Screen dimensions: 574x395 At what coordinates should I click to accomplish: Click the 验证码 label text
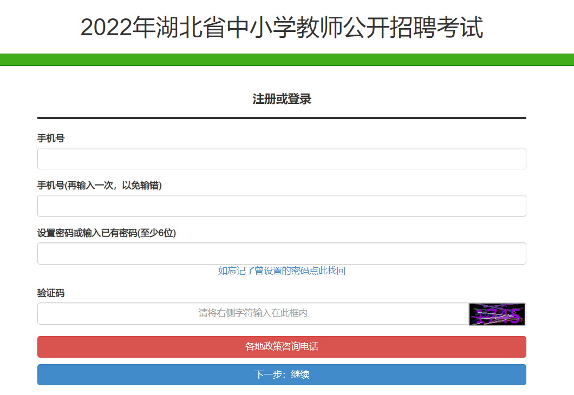pos(51,293)
